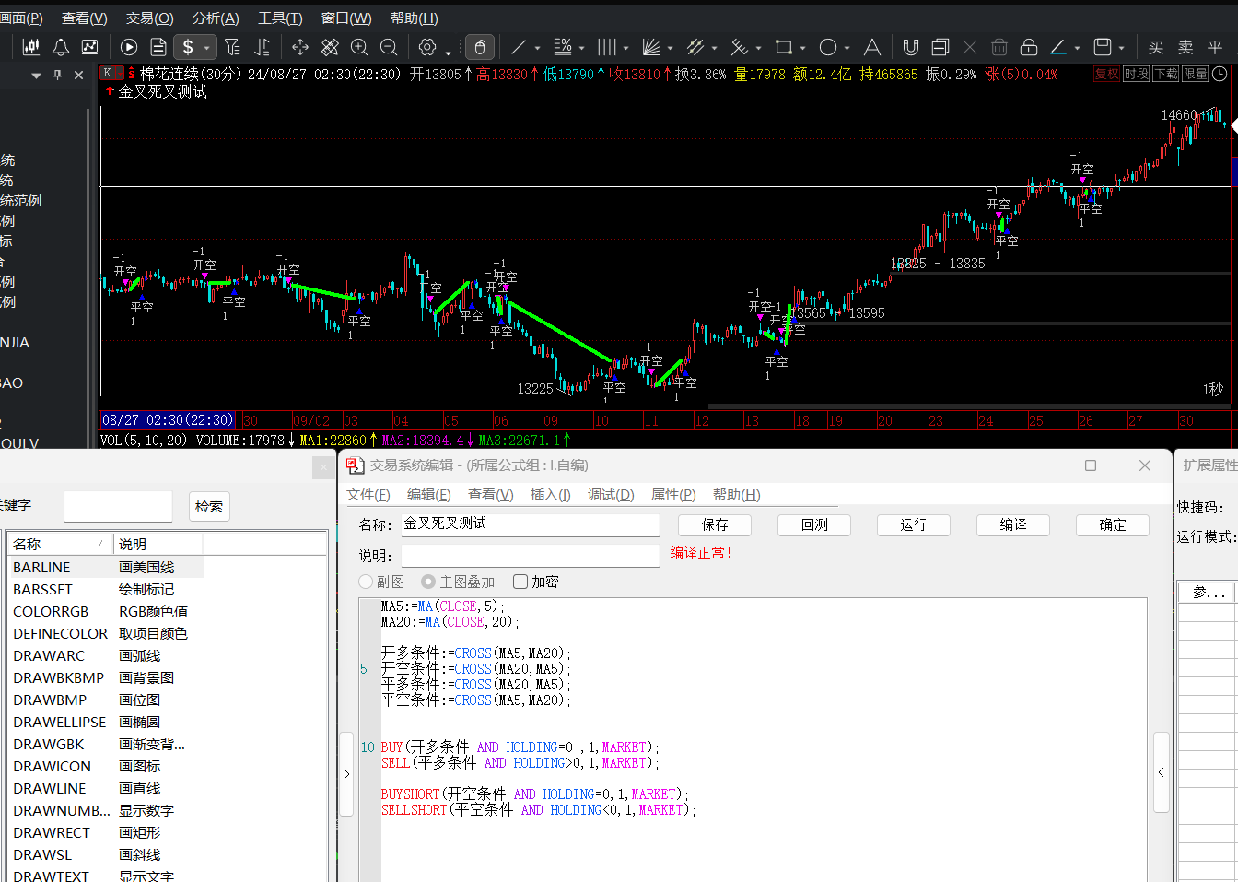Open the 调试(D) menu in editor window

[x=611, y=495]
